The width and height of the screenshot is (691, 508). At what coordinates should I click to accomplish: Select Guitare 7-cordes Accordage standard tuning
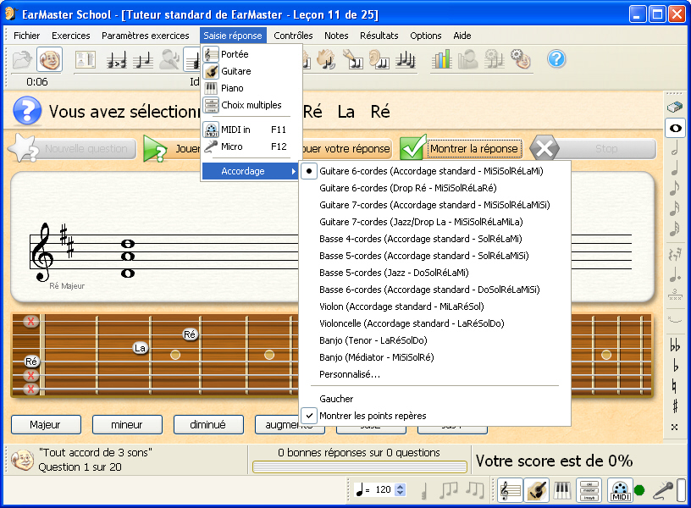tap(434, 205)
